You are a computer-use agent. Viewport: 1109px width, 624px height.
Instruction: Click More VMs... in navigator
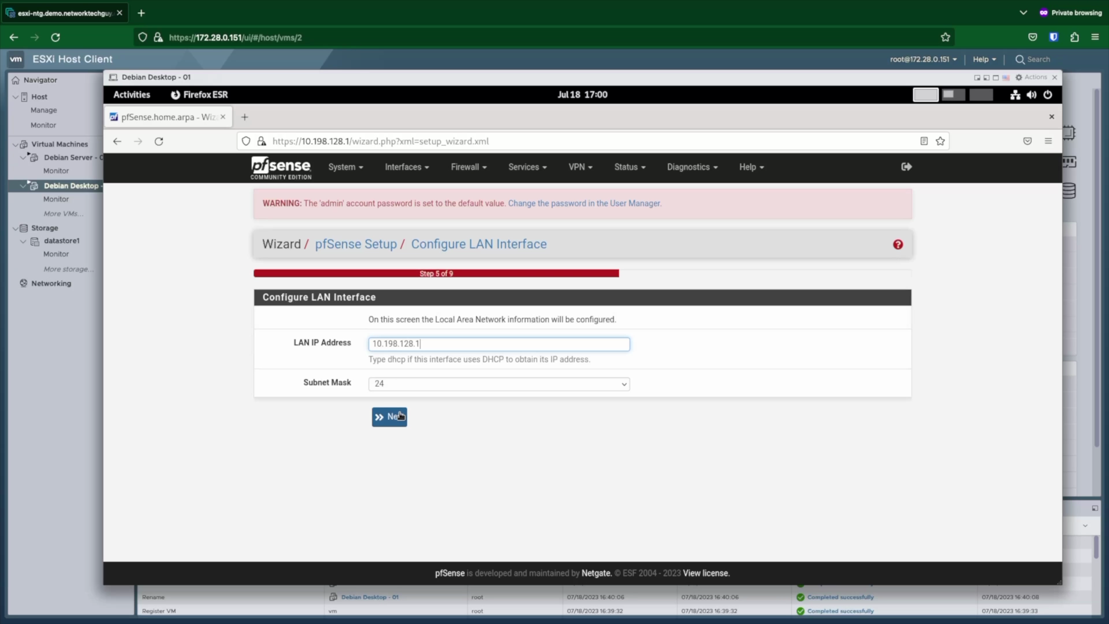pos(63,214)
